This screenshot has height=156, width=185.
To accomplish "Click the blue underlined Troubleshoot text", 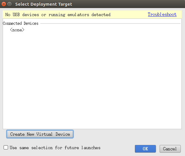I will pos(162,14).
